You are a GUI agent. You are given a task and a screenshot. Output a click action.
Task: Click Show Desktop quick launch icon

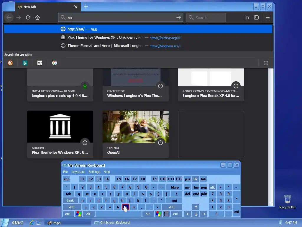click(x=39, y=223)
